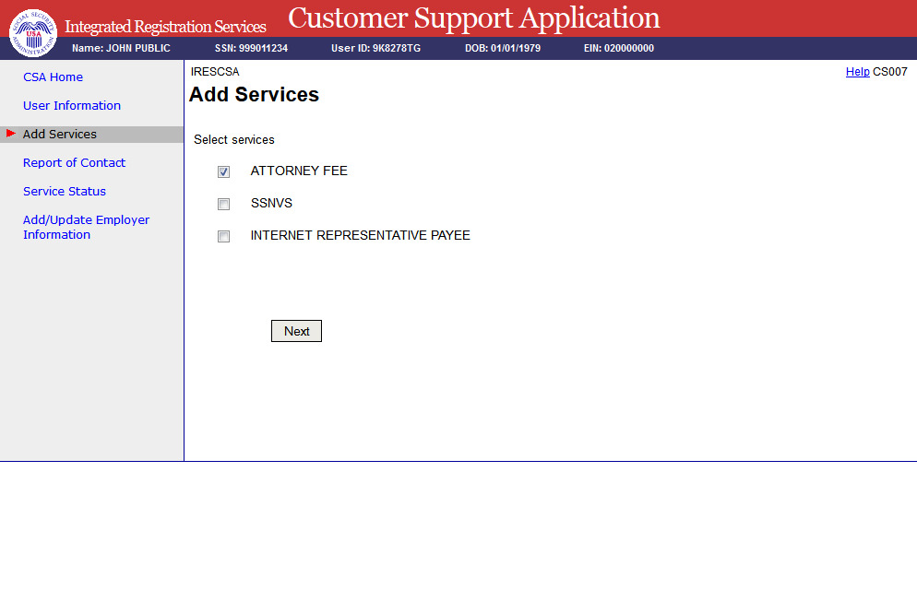Click the SSNVS label text
917x590 pixels.
pyautogui.click(x=271, y=204)
